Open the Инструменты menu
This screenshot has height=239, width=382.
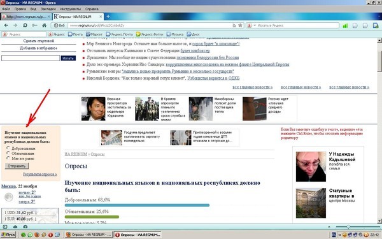pos(71,9)
